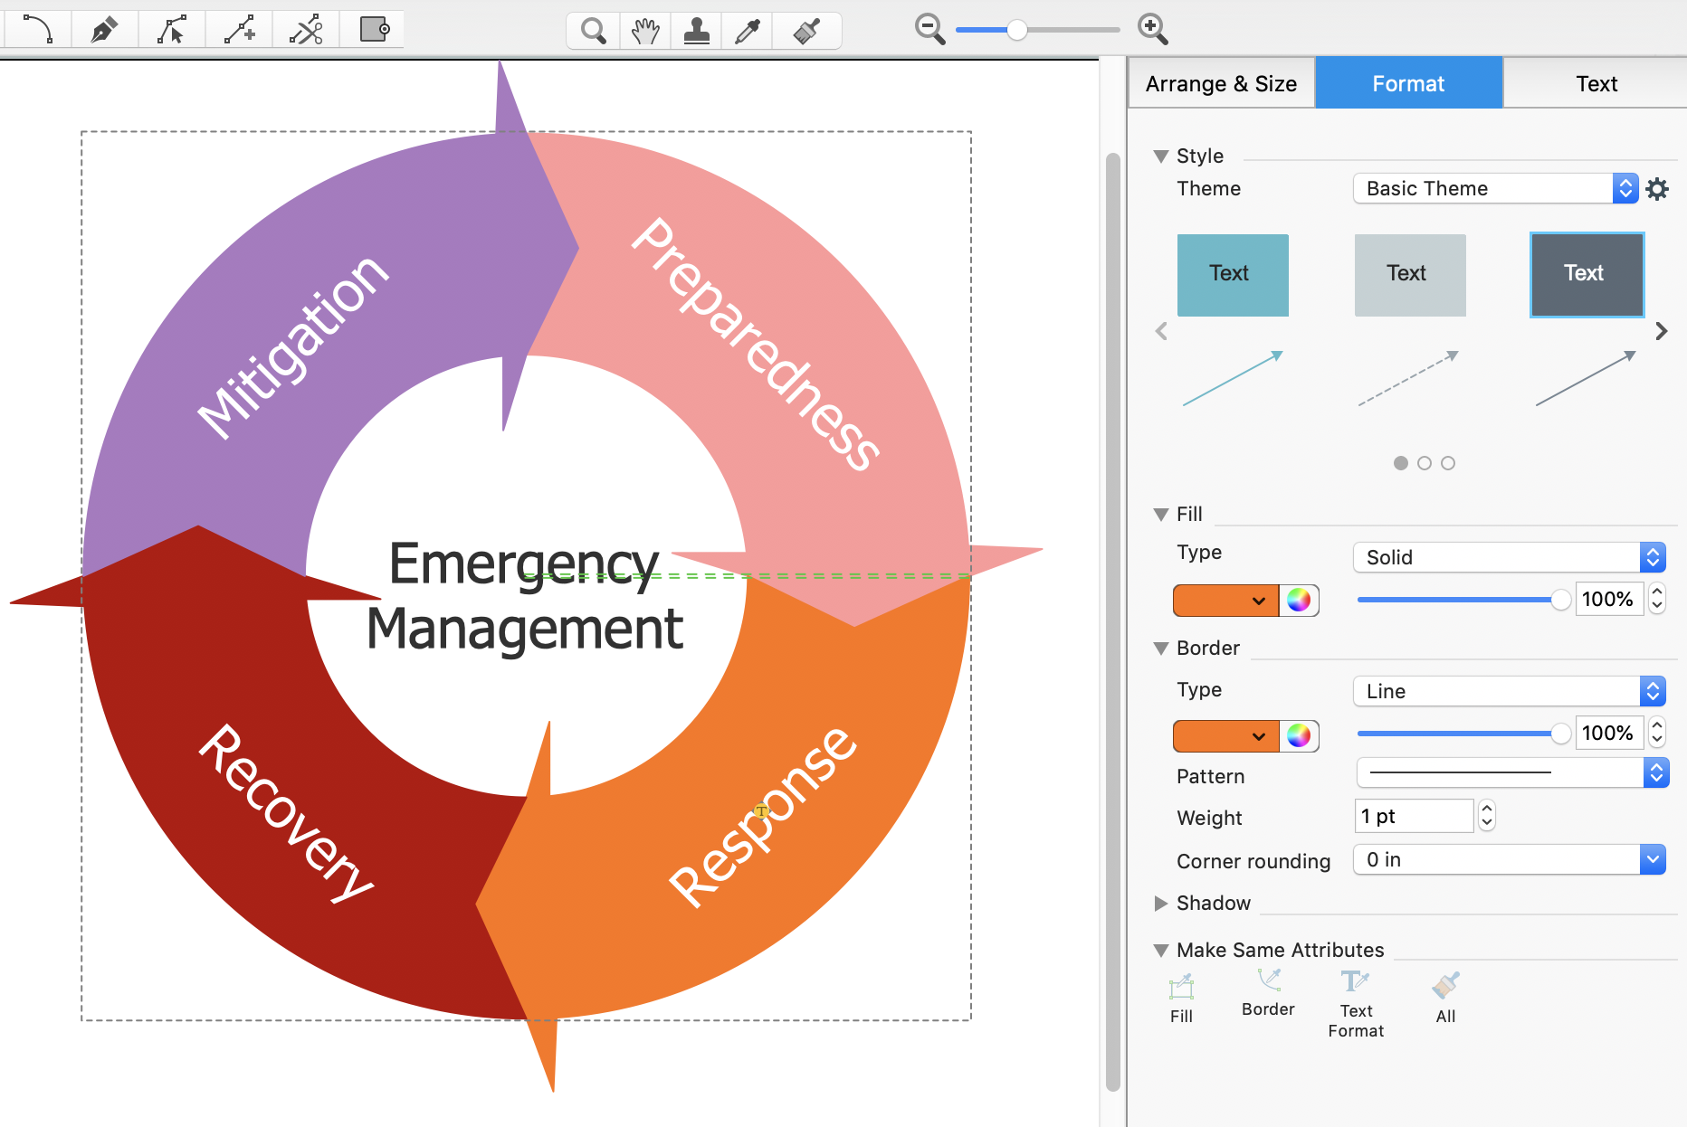Expand the Shadow section
The width and height of the screenshot is (1687, 1127).
(x=1161, y=904)
